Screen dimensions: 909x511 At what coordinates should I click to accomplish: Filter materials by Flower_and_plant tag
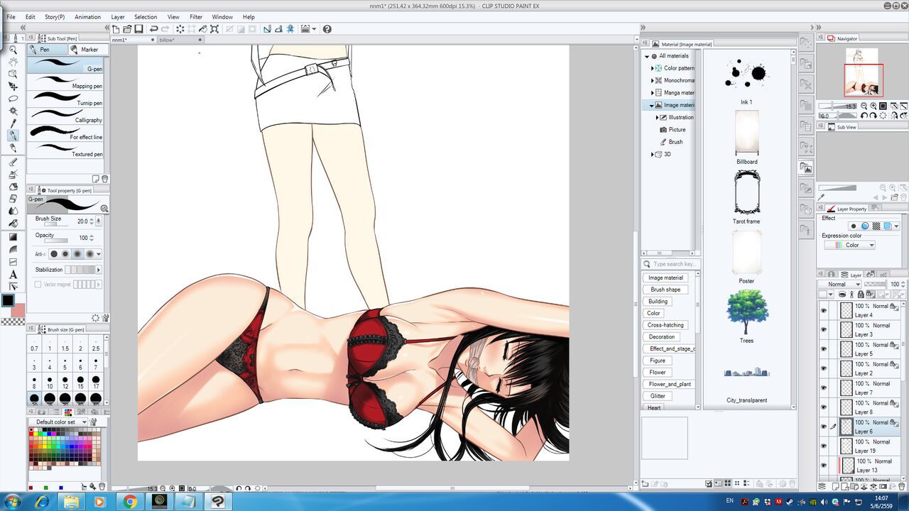670,384
